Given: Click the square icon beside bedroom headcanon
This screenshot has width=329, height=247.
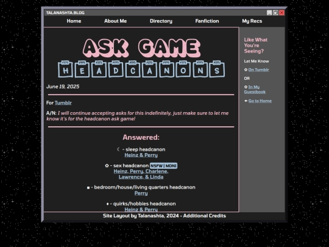Looking at the screenshot, I should [88, 188].
